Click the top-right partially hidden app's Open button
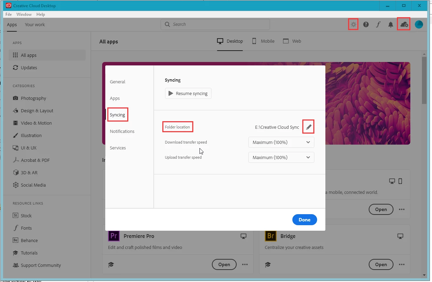This screenshot has width=432, height=282. (381, 209)
